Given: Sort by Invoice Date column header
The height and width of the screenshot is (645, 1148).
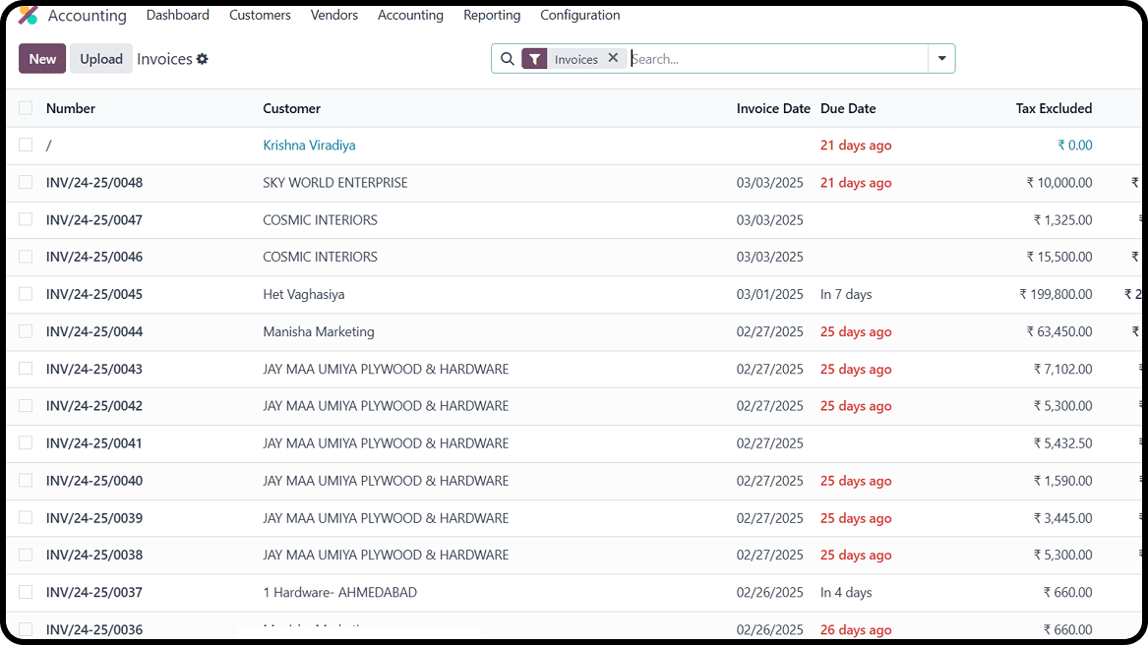Looking at the screenshot, I should point(773,108).
